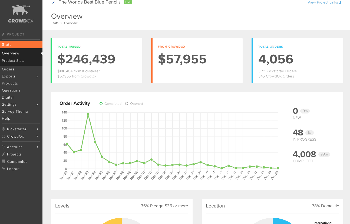350x224 pixels.
Task: Click the Nov 23 peak data point
Action: tap(88, 114)
